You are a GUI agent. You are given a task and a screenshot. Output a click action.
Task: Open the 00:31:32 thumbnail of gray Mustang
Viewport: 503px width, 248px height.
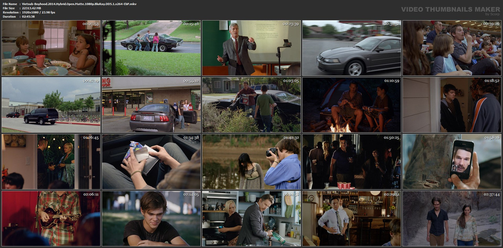pos(352,48)
